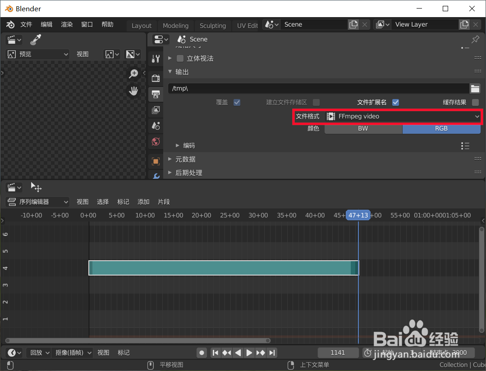This screenshot has height=371, width=486.
Task: Click the zoom magnifier in preview
Action: (133, 74)
